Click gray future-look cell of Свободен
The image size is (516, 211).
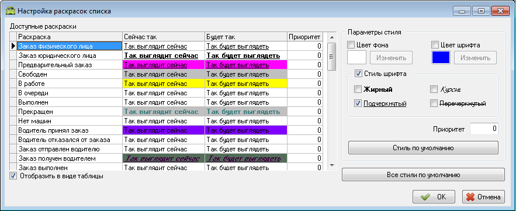[x=246, y=74]
